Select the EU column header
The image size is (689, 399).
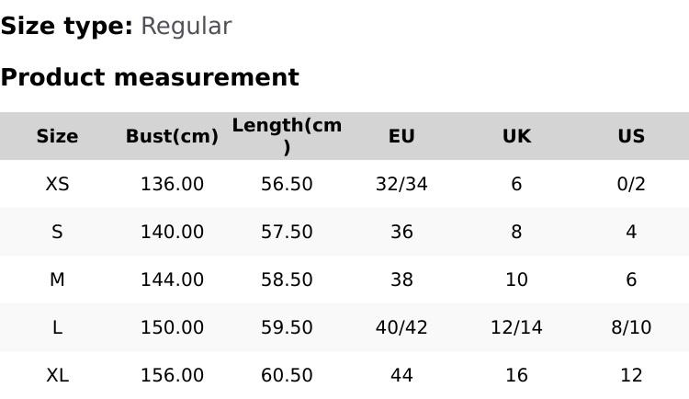click(401, 136)
